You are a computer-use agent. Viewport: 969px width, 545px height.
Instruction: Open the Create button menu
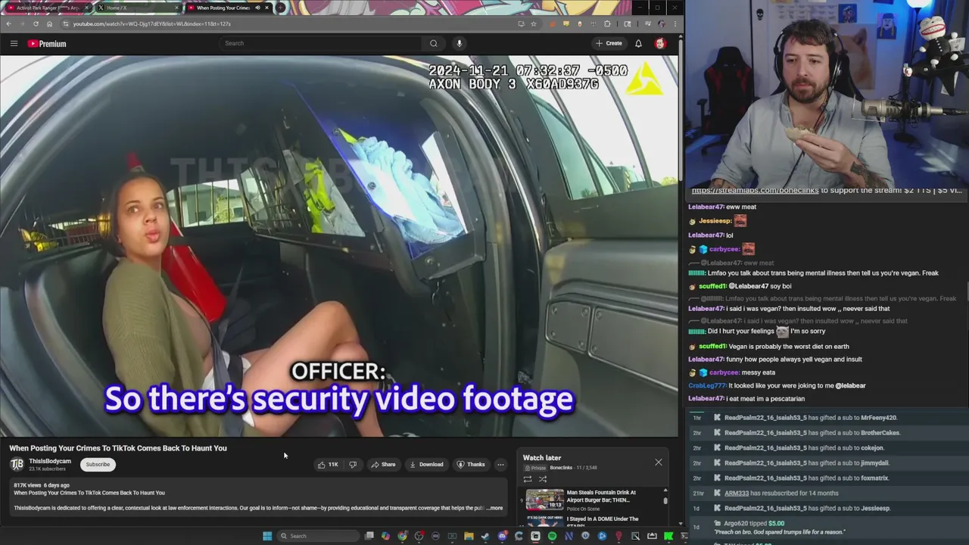point(609,43)
